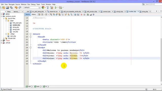
Task: Click the Toggle Bookmark icon
Action: pos(71,15)
